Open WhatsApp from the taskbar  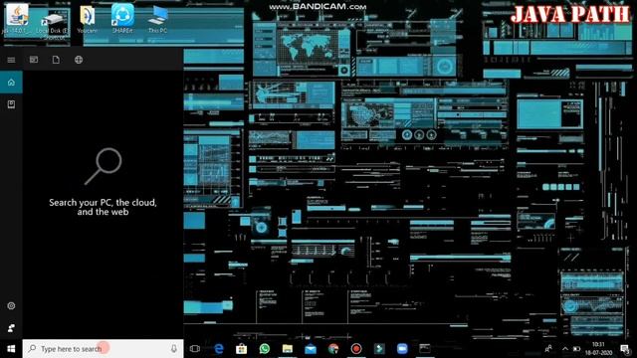pos(265,349)
